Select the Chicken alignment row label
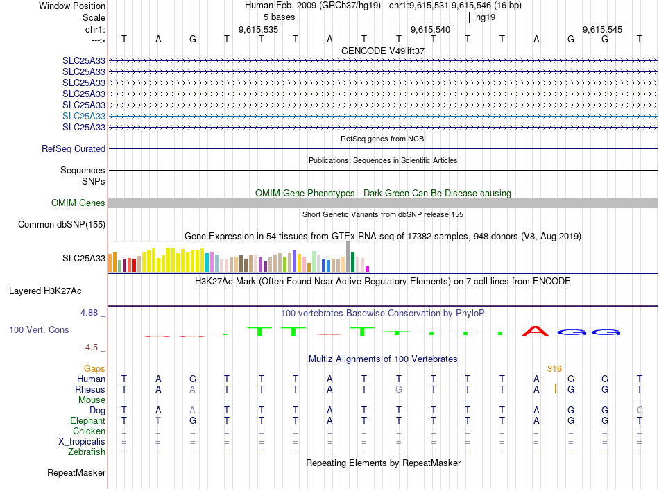This screenshot has height=489, width=659. [89, 431]
